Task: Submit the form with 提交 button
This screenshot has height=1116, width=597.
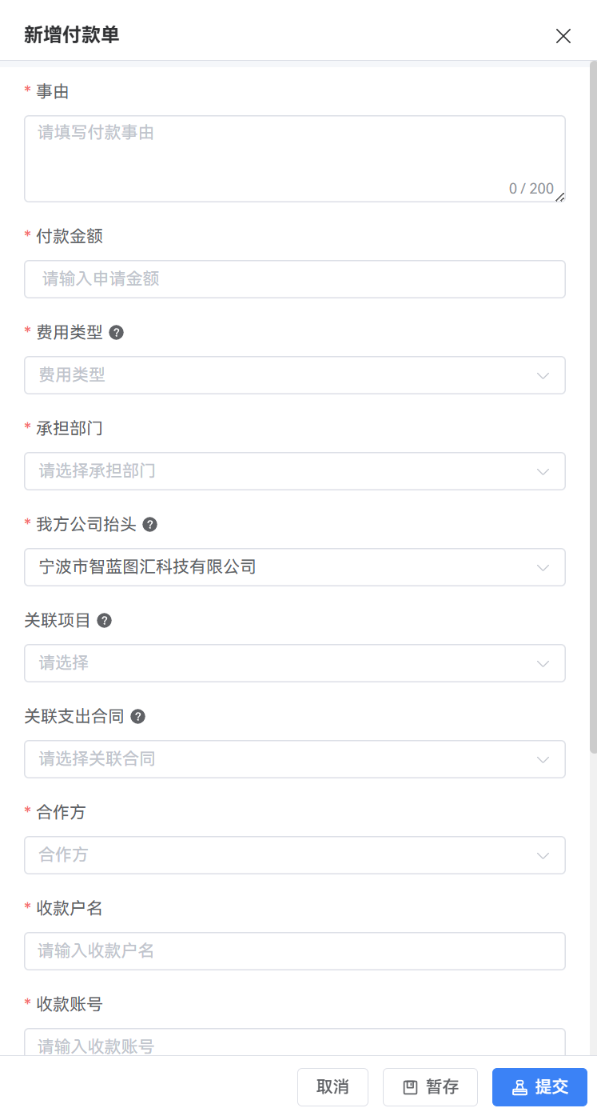Action: [x=539, y=1087]
